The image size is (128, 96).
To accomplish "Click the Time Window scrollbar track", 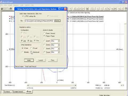I will (52, 85).
